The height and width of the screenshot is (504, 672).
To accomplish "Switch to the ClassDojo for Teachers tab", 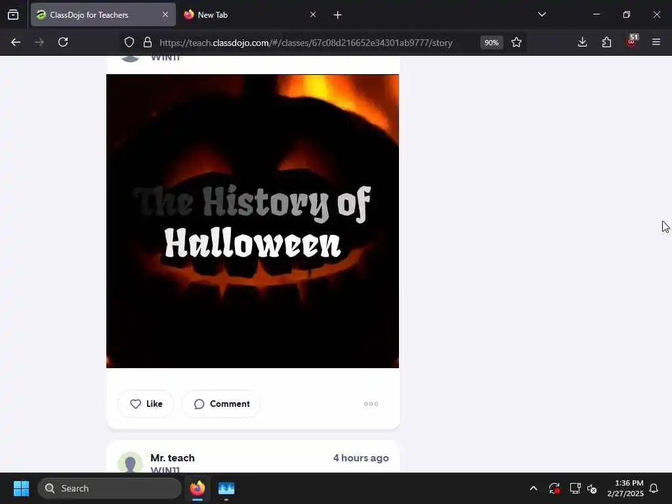I will tap(103, 14).
